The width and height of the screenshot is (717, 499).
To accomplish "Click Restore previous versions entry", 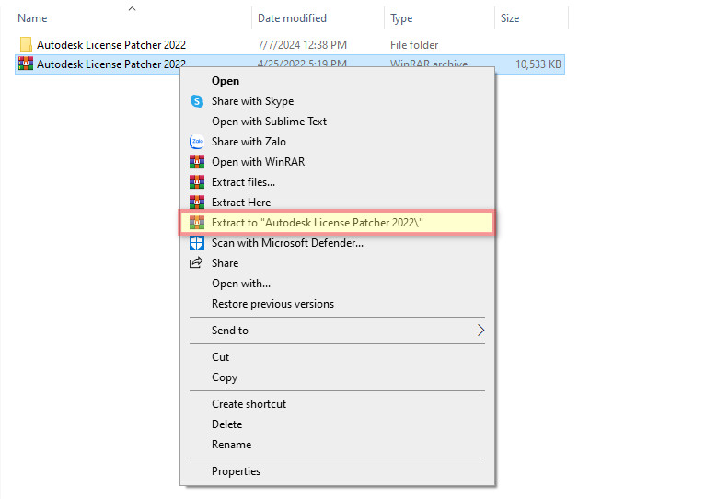I will tap(272, 304).
